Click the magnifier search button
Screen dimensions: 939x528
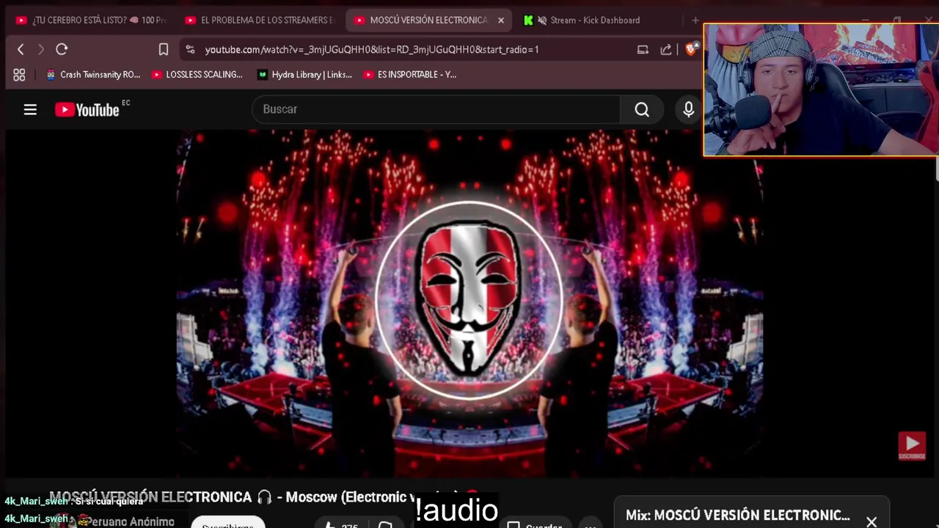click(x=642, y=109)
